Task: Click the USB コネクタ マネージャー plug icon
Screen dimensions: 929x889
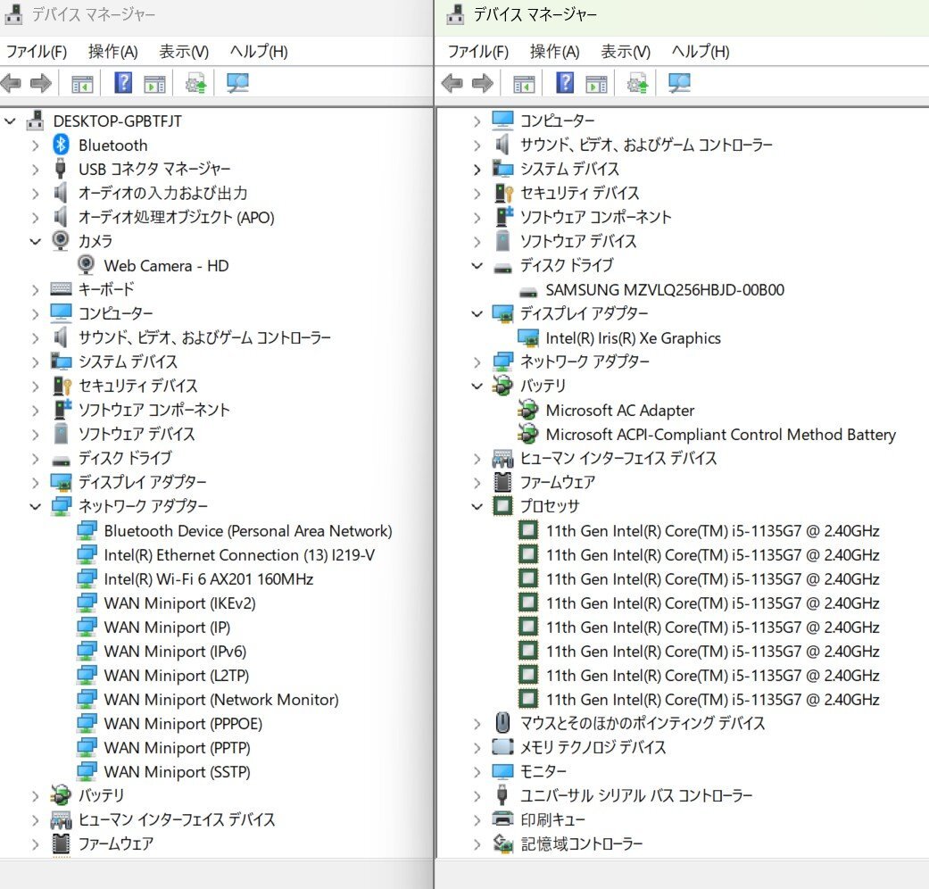Action: [x=60, y=169]
